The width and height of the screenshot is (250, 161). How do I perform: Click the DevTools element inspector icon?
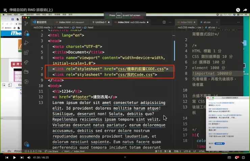(x=4, y=85)
